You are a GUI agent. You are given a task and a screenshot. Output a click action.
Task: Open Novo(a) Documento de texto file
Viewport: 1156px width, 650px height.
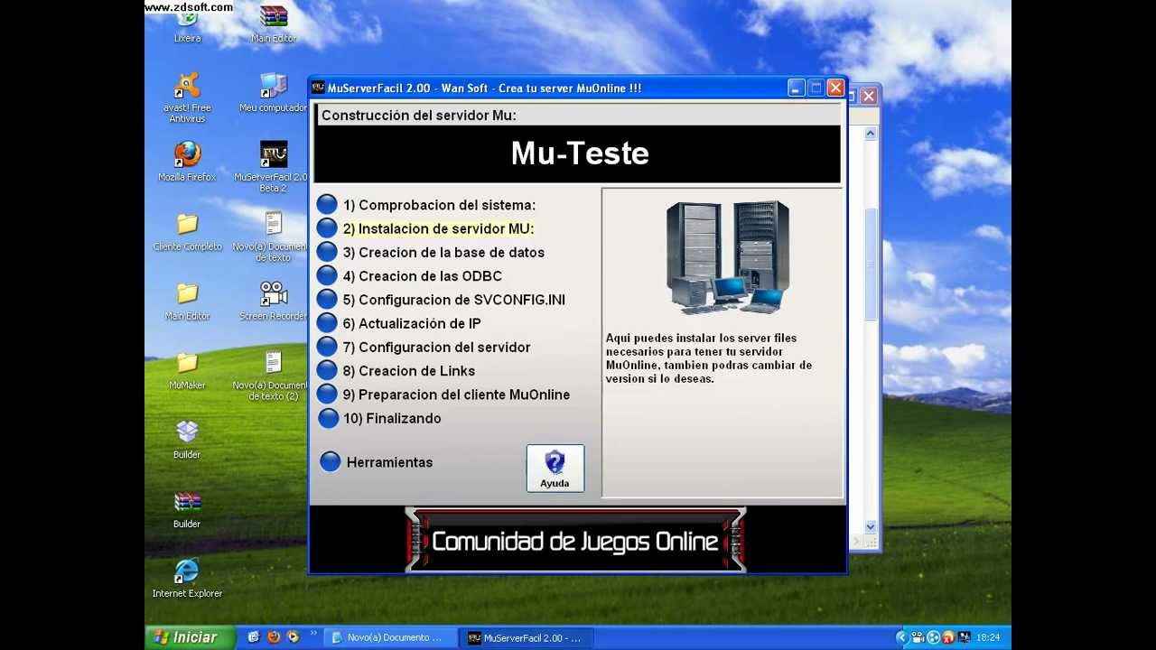pyautogui.click(x=274, y=237)
